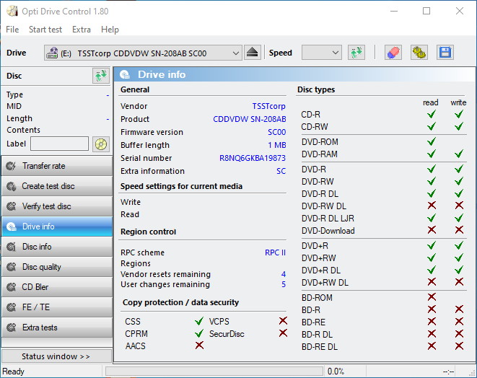The image size is (477, 378).
Task: Click the progress bar in status bar
Action: coord(214,372)
